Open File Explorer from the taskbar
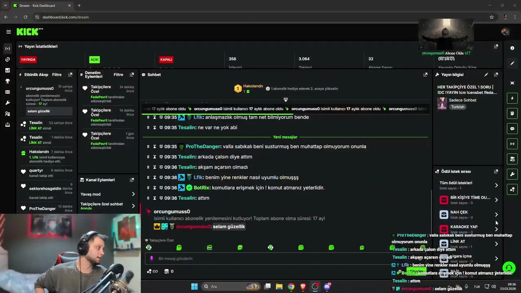Viewport: 521px width, 293px height. coord(279,286)
